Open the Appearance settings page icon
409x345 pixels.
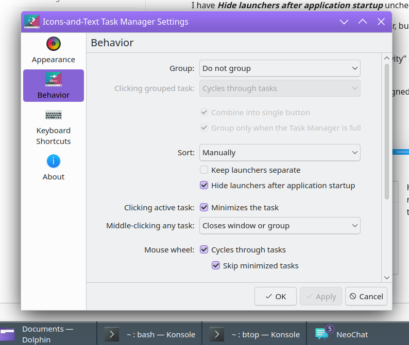tap(54, 44)
